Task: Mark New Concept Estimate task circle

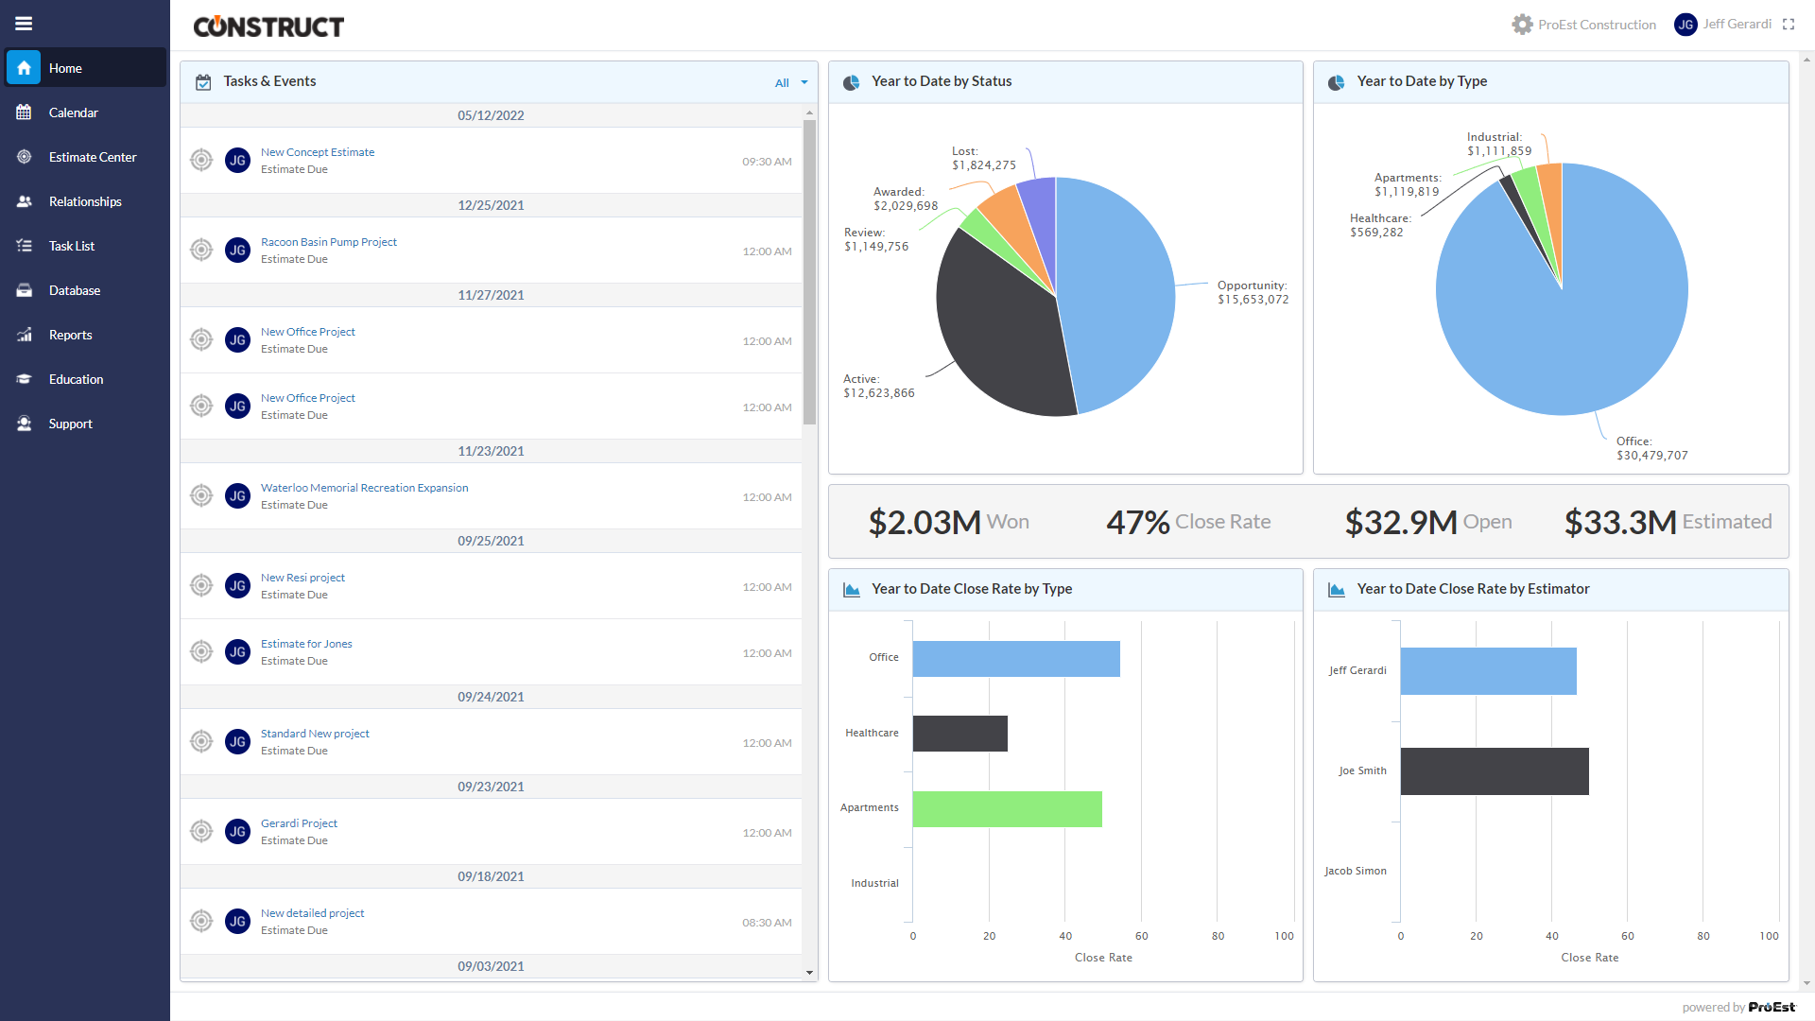Action: [201, 160]
